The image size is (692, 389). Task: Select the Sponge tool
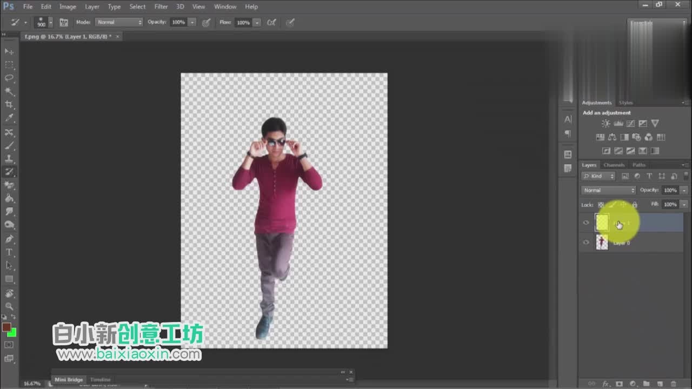(x=9, y=225)
